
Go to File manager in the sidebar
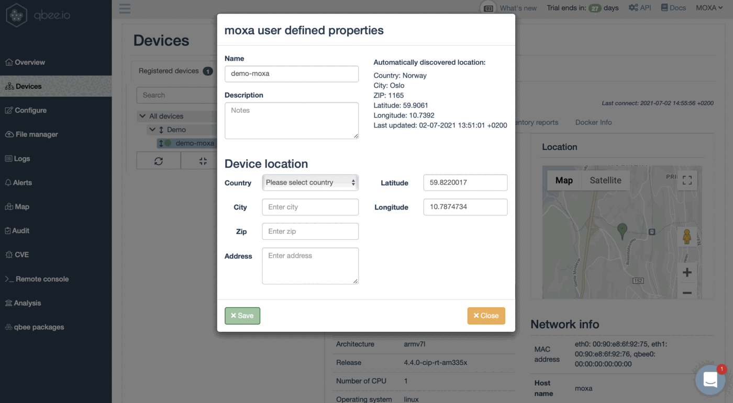[x=37, y=134]
